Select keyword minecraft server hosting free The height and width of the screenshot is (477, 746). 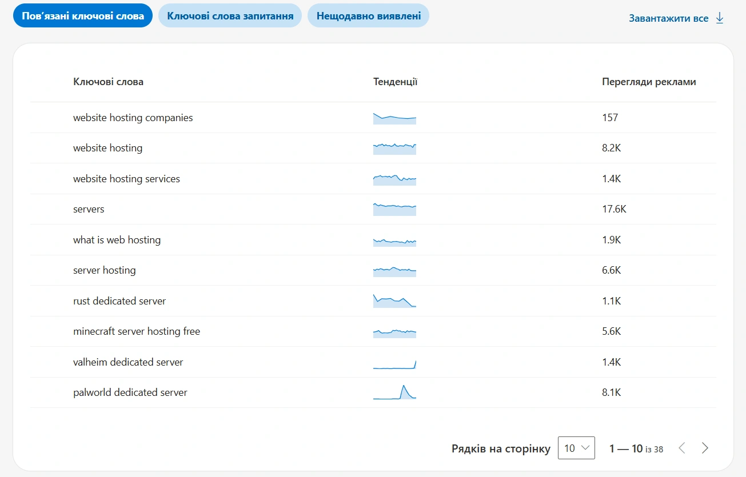[137, 331]
